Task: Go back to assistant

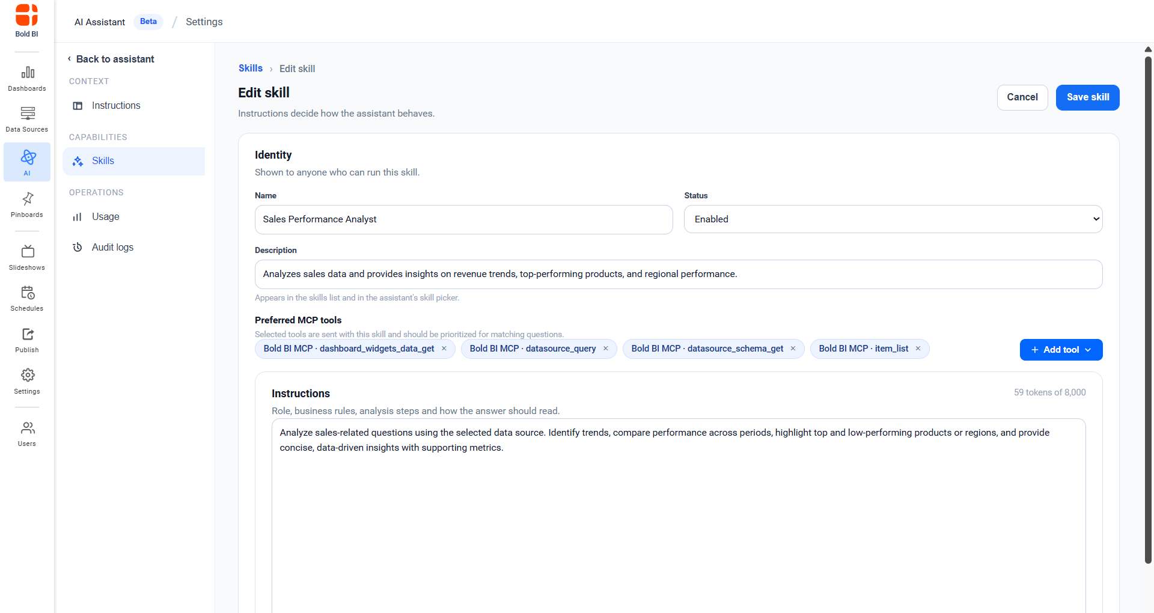Action: [x=111, y=59]
